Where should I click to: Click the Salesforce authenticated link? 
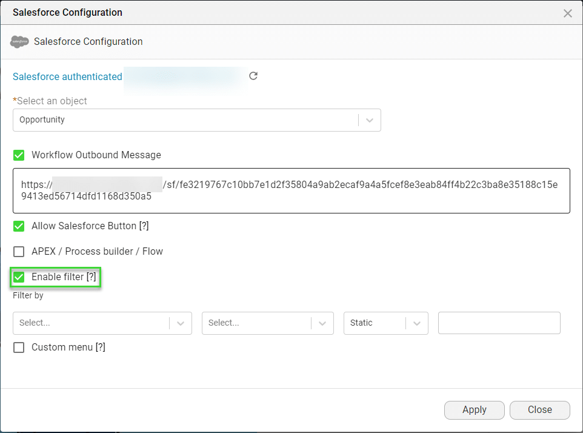(67, 76)
